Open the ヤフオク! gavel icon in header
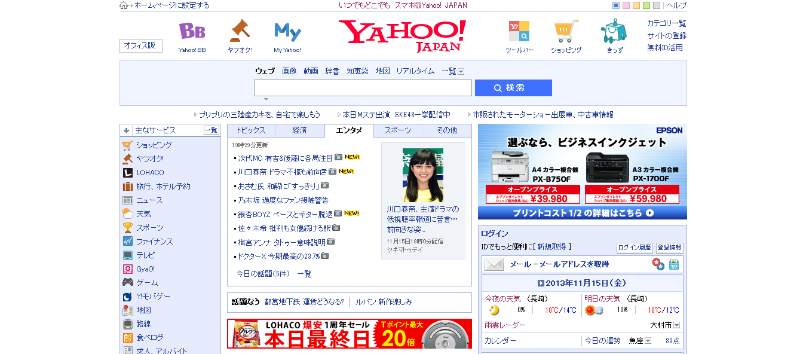Viewport: 806px width, 354px height. point(240,30)
